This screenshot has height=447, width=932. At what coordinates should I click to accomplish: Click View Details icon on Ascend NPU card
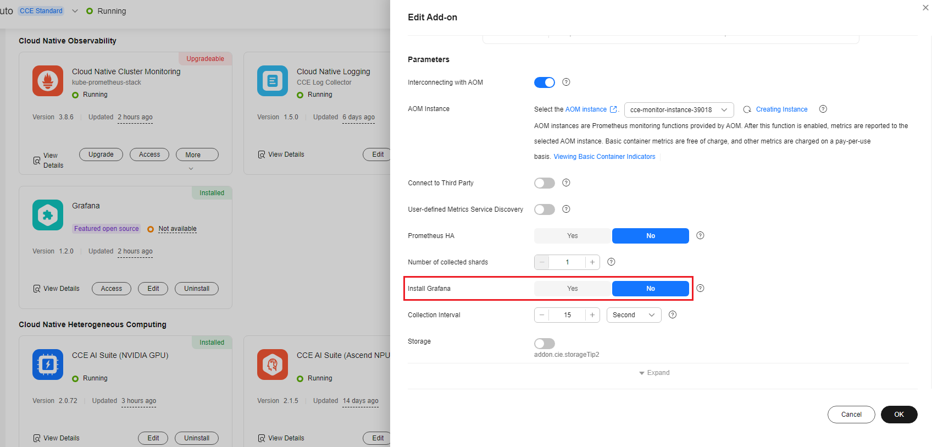[x=262, y=438]
